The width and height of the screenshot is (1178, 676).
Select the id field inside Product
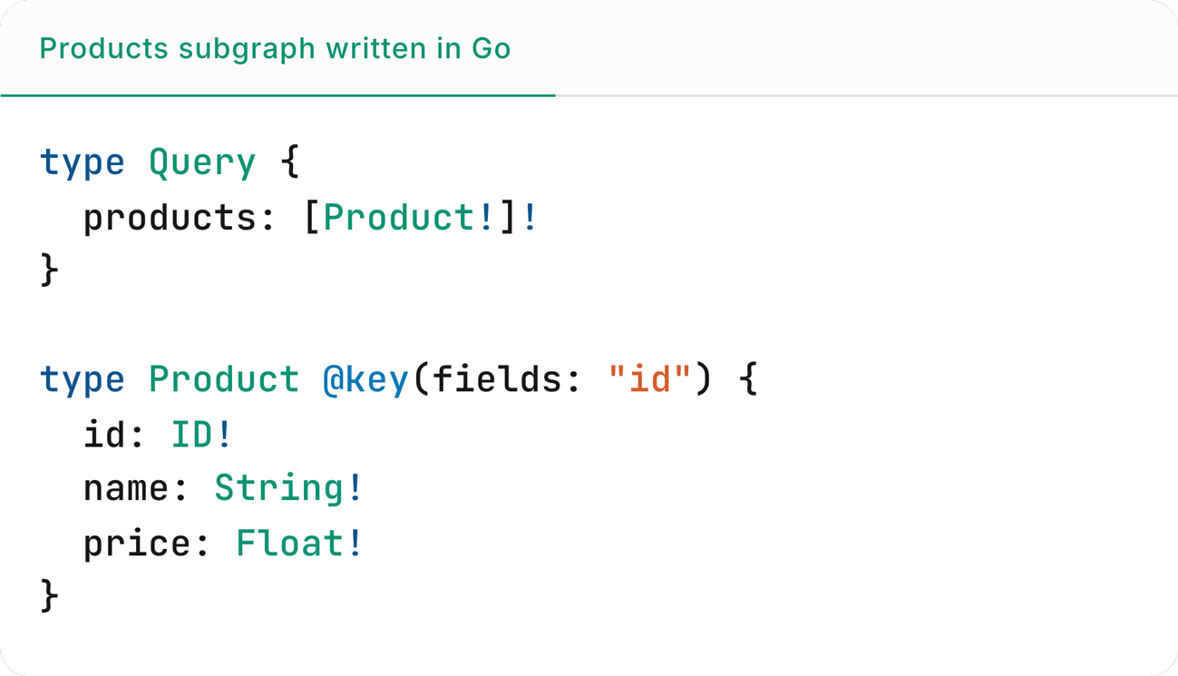pos(102,434)
